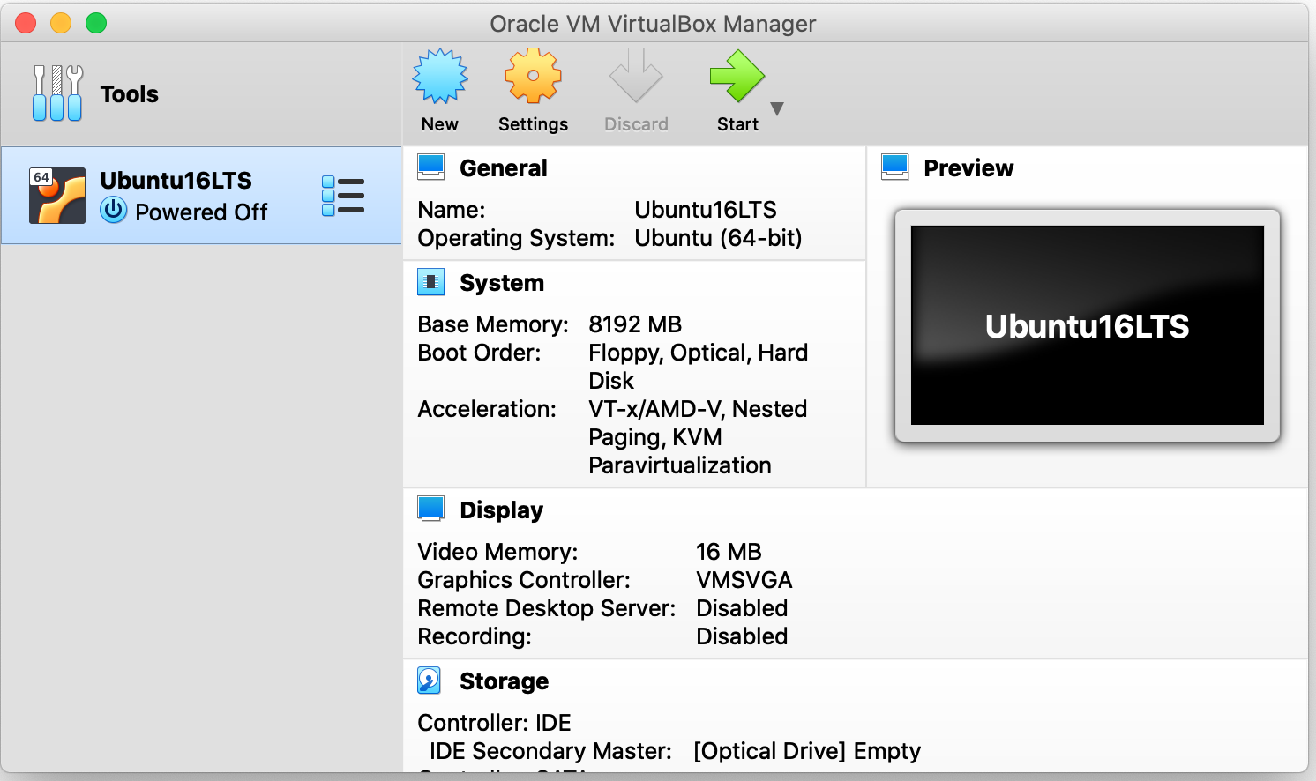Viewport: 1316px width, 781px height.
Task: Click the Ubuntu16LTS preview thumbnail
Action: (x=1087, y=325)
